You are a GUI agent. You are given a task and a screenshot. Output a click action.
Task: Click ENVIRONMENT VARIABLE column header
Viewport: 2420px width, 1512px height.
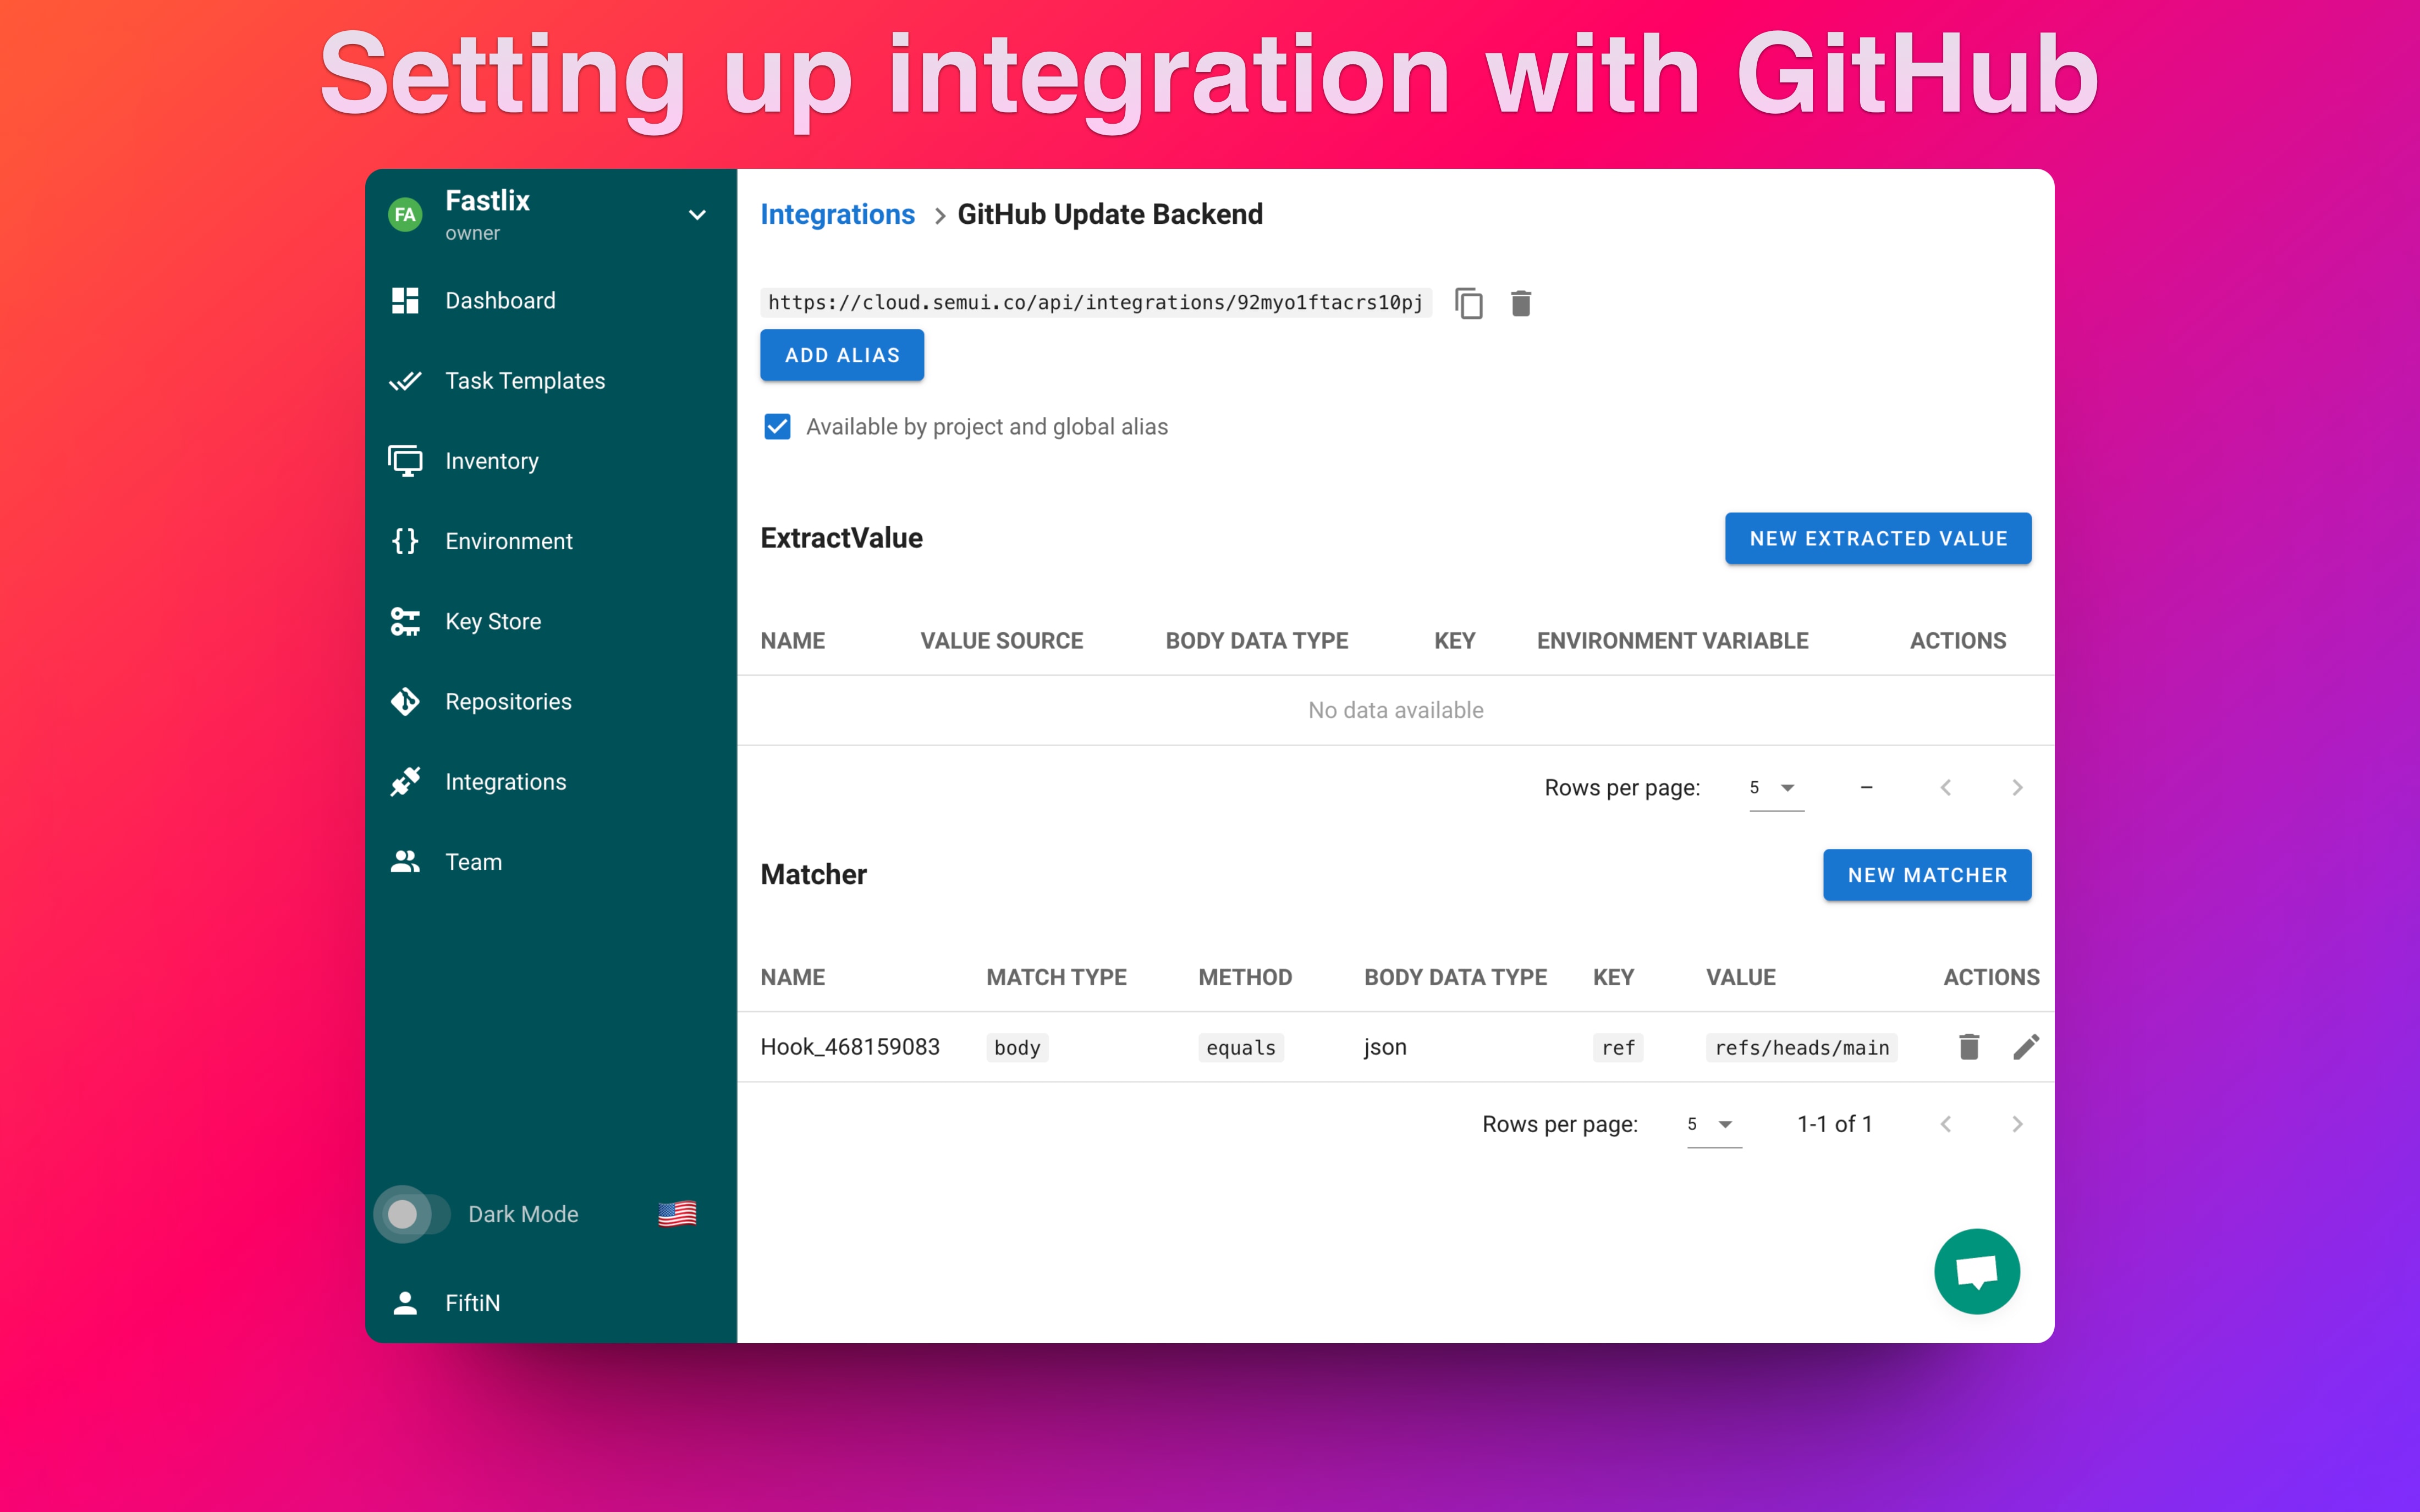pos(1672,641)
